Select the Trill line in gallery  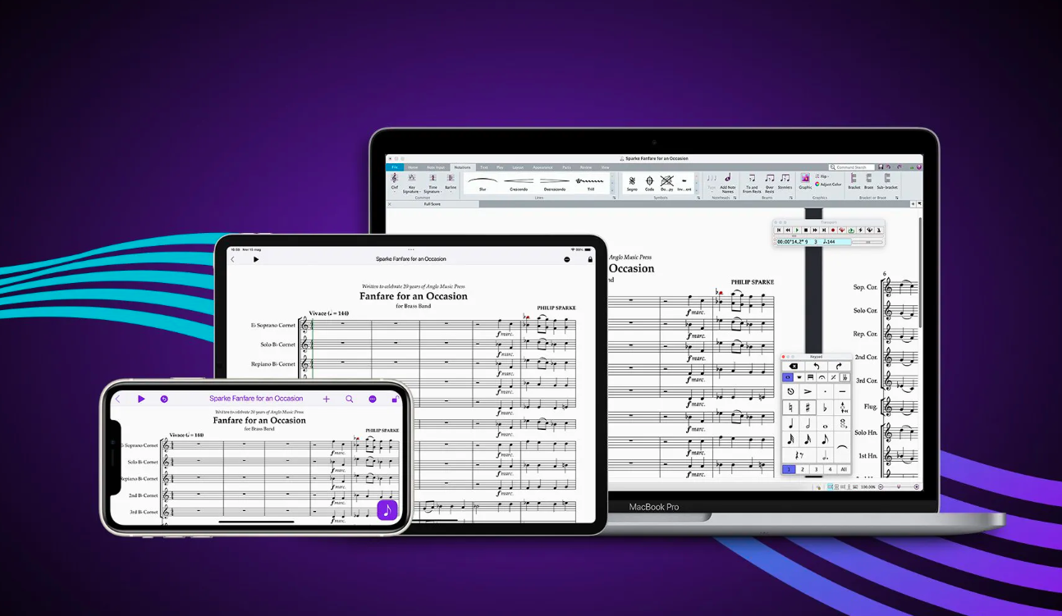click(590, 183)
